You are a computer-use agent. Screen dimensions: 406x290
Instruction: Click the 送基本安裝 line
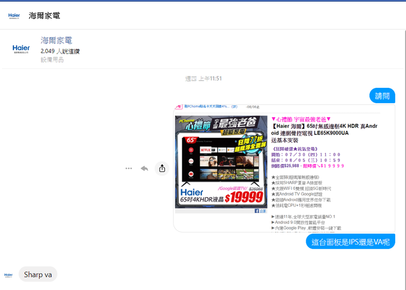(x=285, y=140)
